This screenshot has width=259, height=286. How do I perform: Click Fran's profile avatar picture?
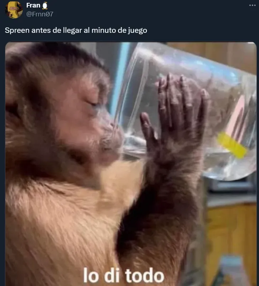tap(14, 10)
